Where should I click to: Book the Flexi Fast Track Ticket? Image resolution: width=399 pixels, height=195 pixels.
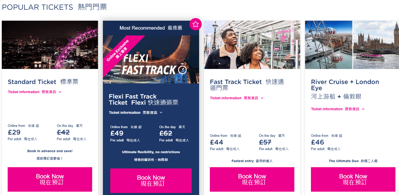pyautogui.click(x=151, y=181)
